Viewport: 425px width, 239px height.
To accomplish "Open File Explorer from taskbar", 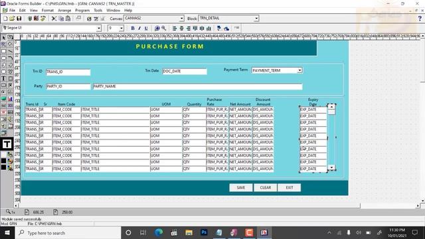I will (189, 232).
